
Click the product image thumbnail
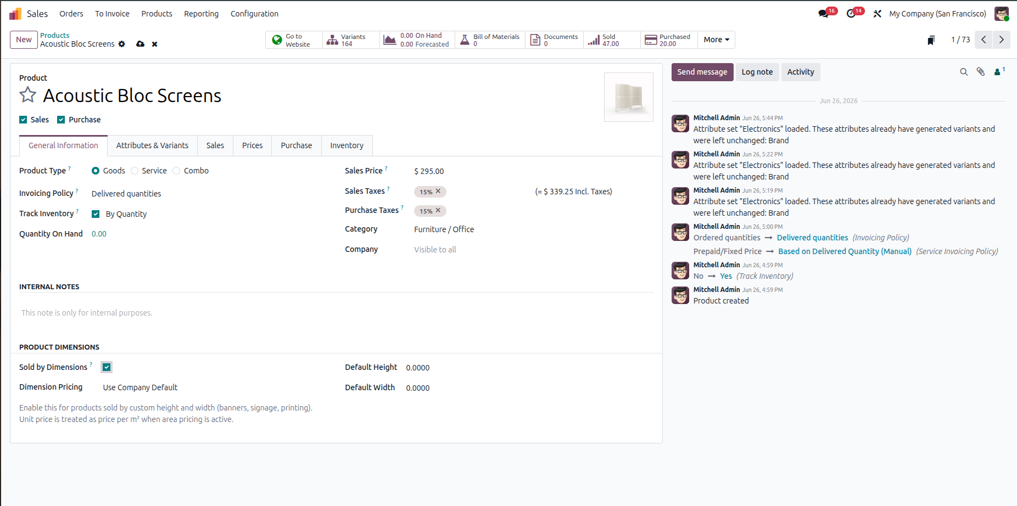(628, 97)
